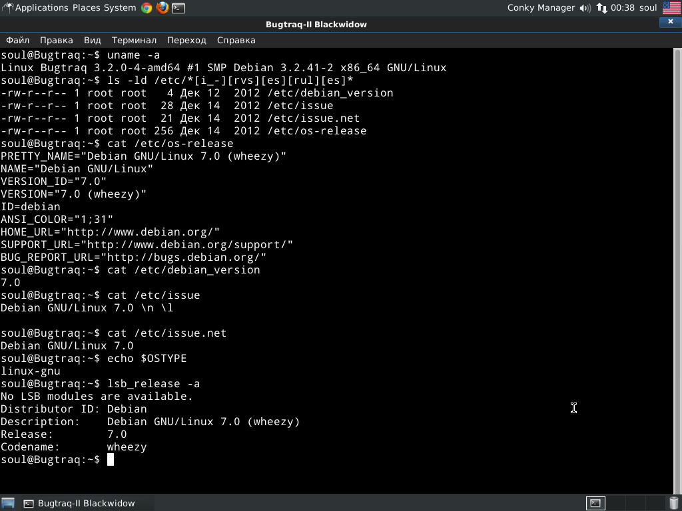The height and width of the screenshot is (511, 682).
Task: Open the 00:38 clock
Action: click(623, 8)
